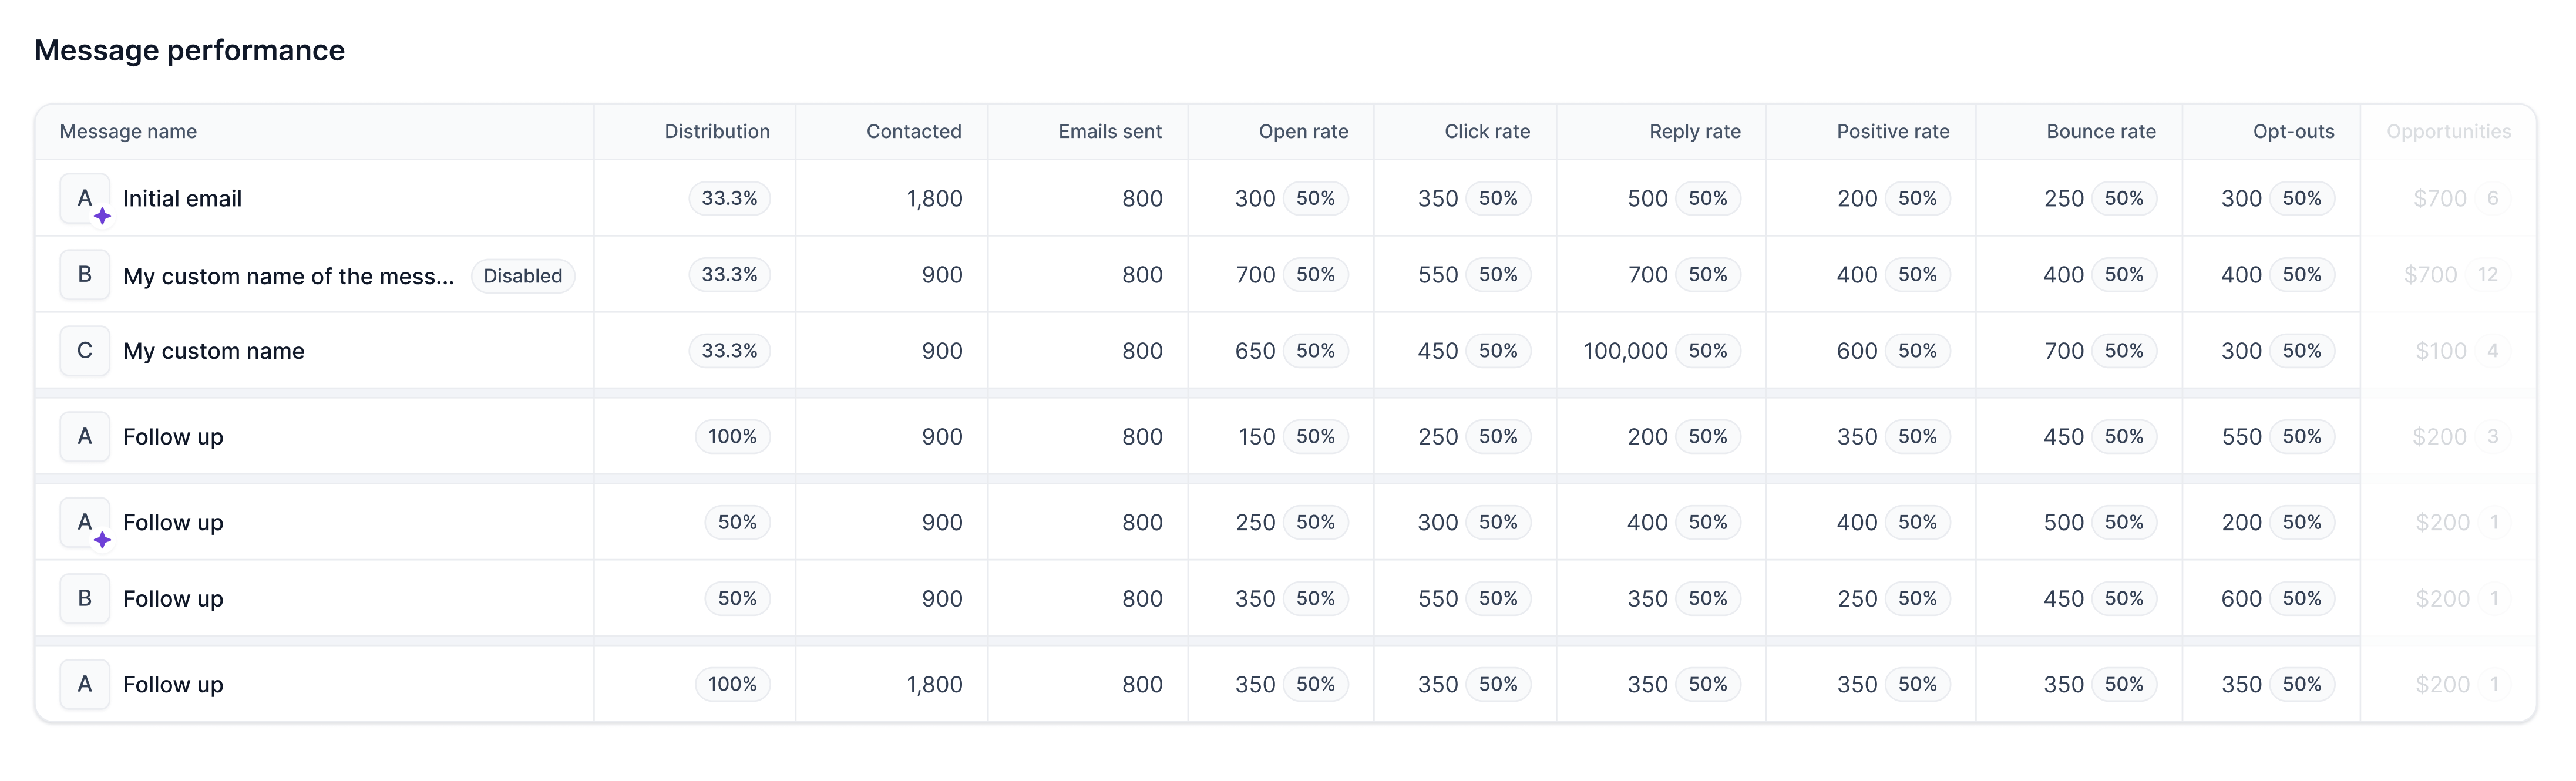Click the 33.3% distribution badge for Initial email
Viewport: 2576px width, 781px height.
(x=729, y=198)
